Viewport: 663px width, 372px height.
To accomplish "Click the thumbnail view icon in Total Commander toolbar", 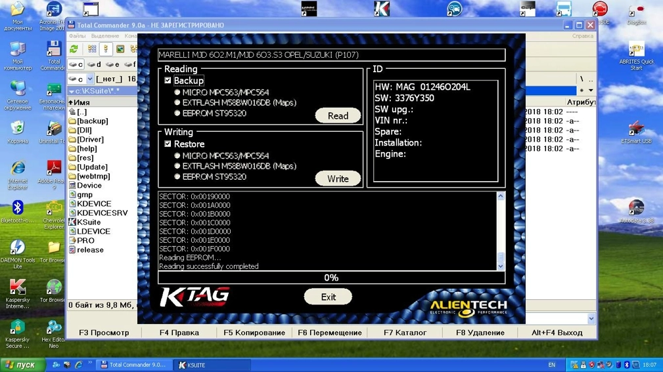I will (120, 49).
